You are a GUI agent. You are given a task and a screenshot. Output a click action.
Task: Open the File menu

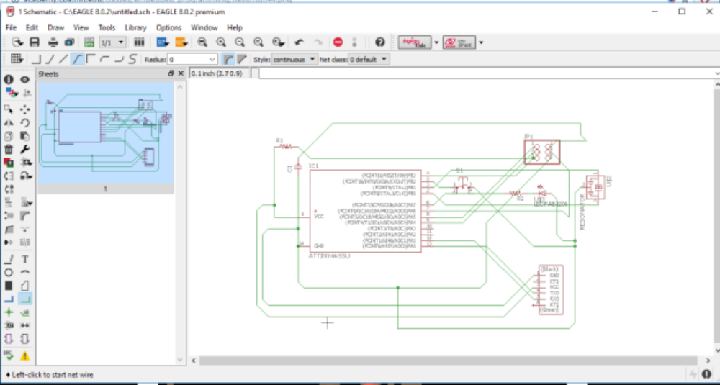pos(11,27)
